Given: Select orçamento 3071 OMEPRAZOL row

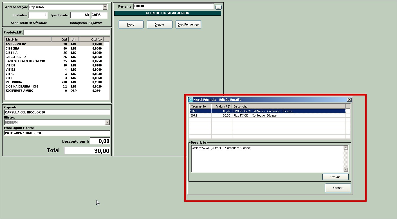Looking at the screenshot, I should [x=267, y=111].
